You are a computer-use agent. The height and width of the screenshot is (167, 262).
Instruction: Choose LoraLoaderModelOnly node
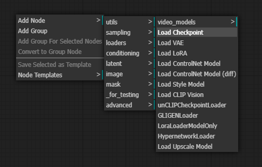tap(197, 126)
